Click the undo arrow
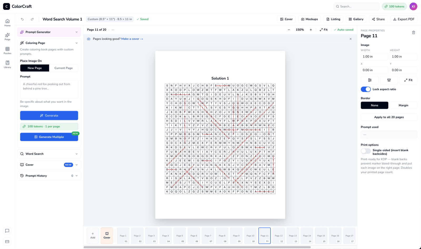The width and height of the screenshot is (421, 249). 22,19
